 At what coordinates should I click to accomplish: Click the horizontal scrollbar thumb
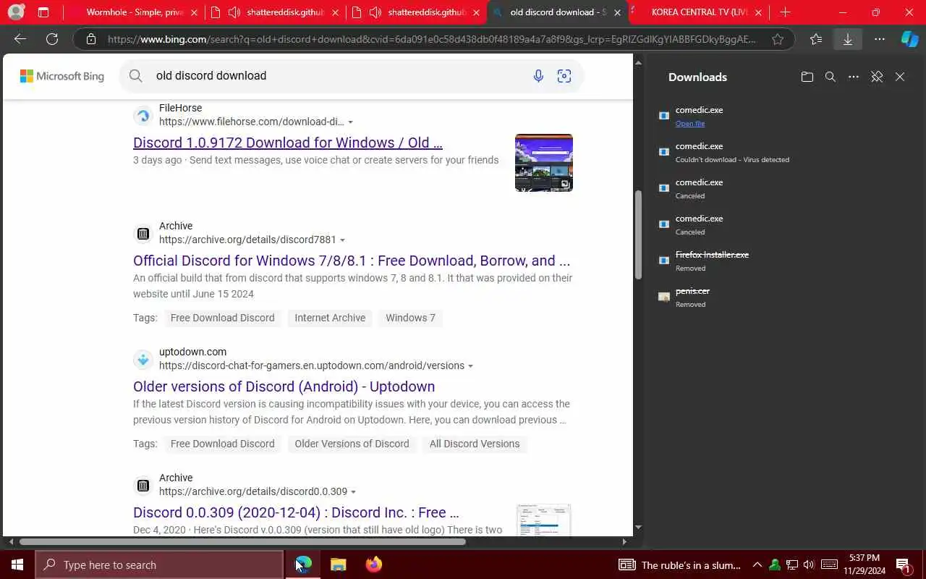tap(242, 541)
